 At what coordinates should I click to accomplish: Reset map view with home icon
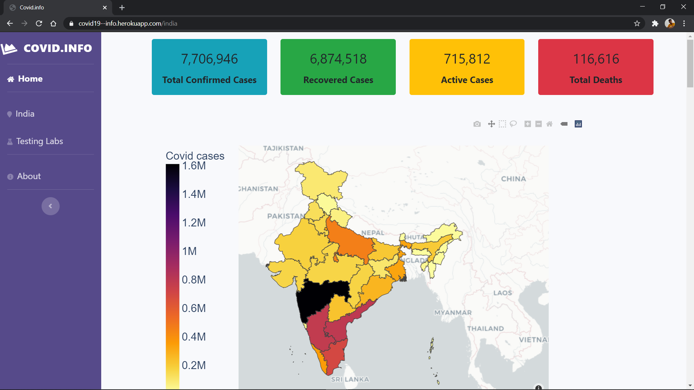tap(549, 124)
